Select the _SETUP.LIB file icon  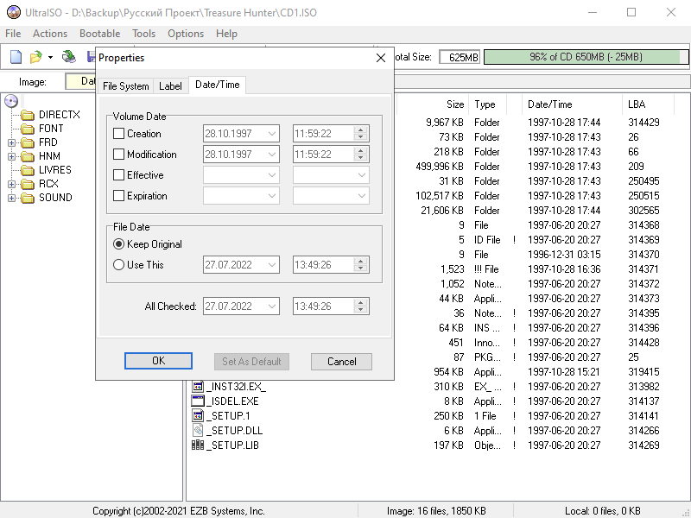(x=198, y=445)
